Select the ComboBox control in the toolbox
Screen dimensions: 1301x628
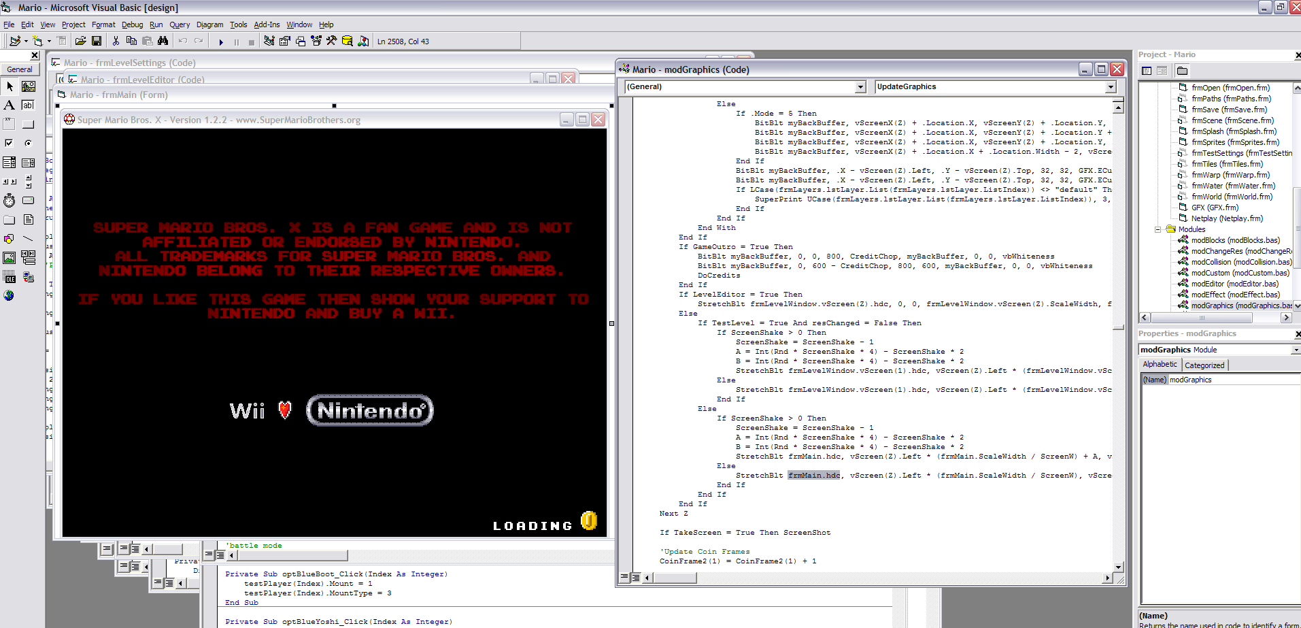tap(10, 163)
